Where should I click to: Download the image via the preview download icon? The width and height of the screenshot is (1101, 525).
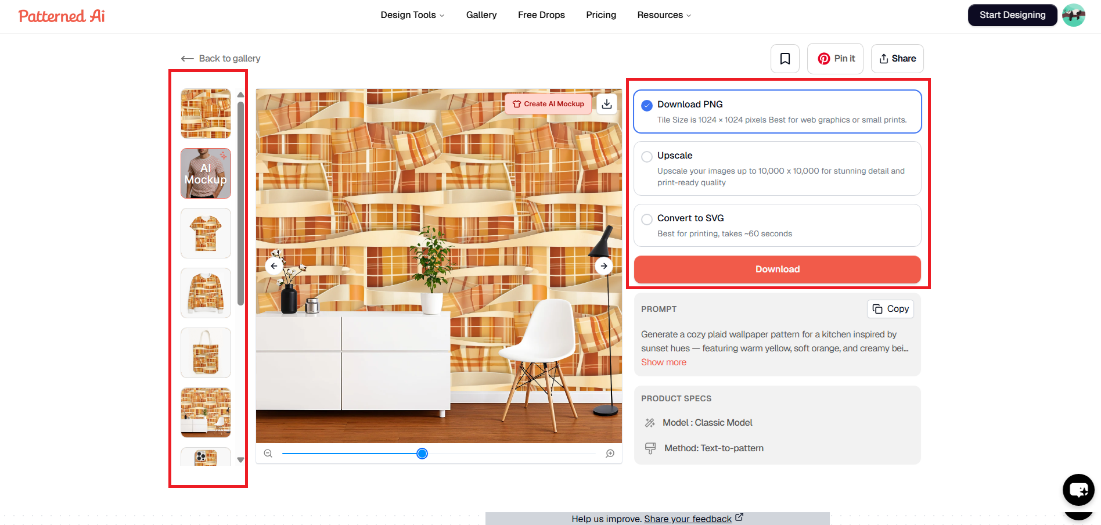tap(607, 104)
